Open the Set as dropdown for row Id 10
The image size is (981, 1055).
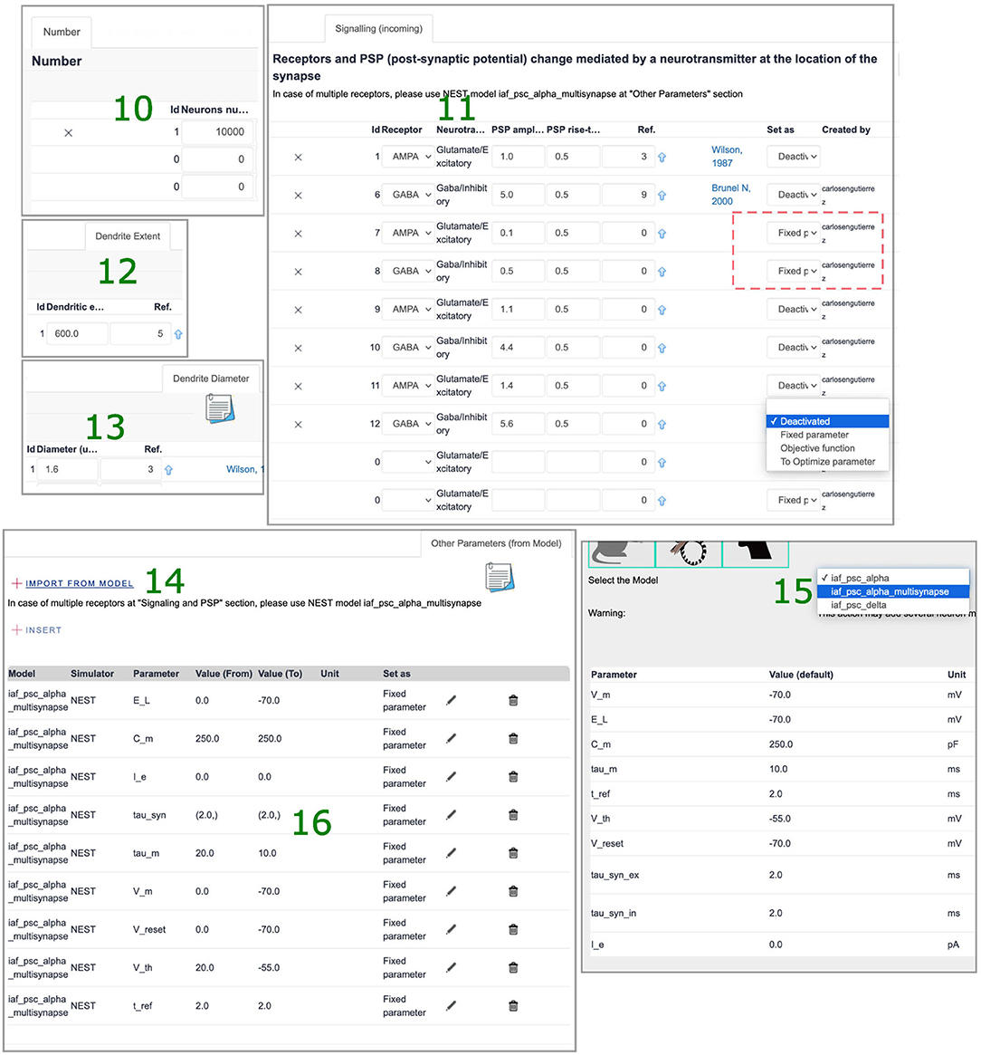pyautogui.click(x=794, y=348)
